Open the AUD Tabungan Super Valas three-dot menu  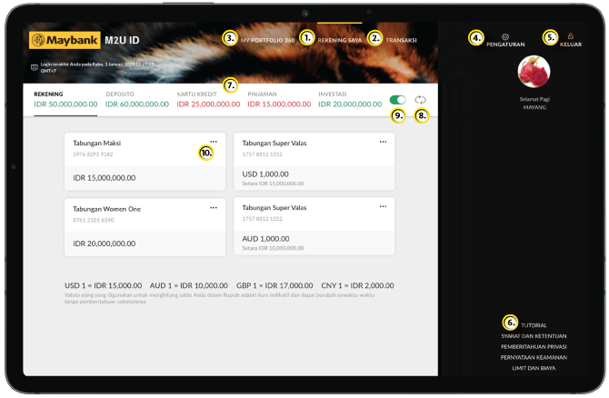pyautogui.click(x=383, y=206)
